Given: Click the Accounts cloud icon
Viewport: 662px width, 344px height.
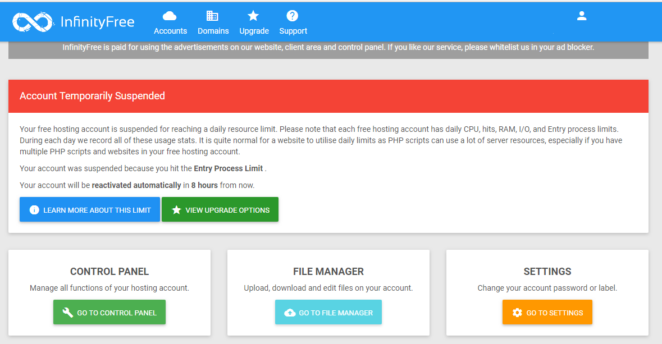Looking at the screenshot, I should point(170,16).
